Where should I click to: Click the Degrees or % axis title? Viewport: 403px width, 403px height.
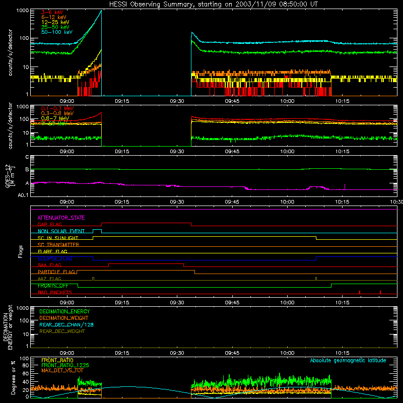pyautogui.click(x=13, y=377)
